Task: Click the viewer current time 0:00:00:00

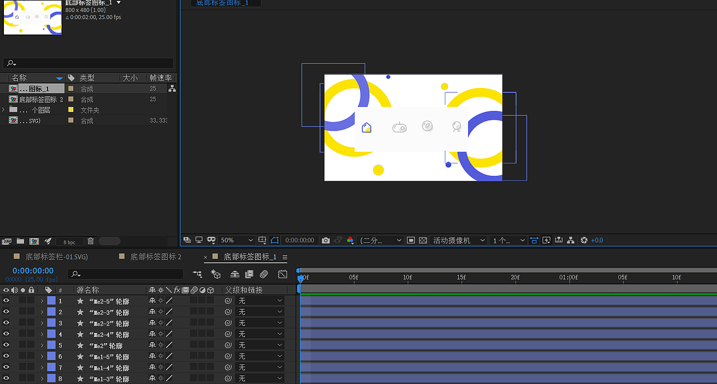Action: pyautogui.click(x=300, y=240)
